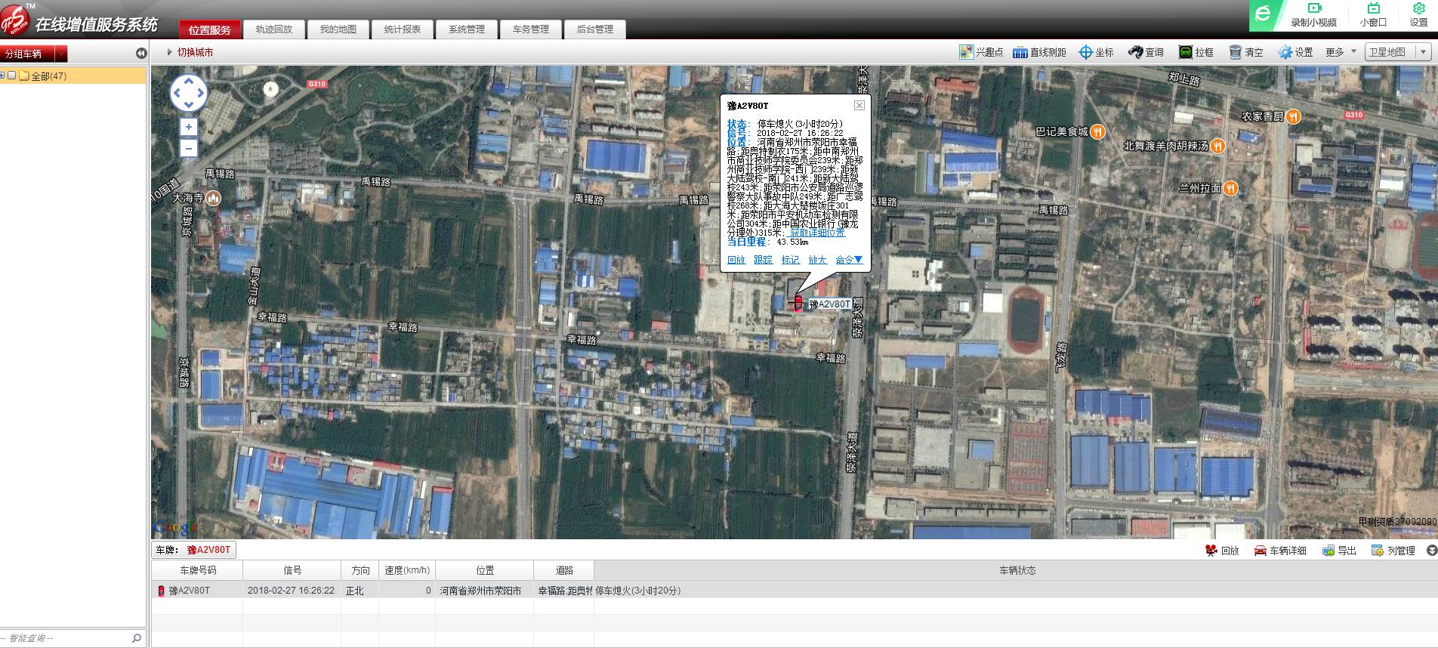Switch to the 轨迹回放 tab
Viewport: 1438px width, 648px height.
tap(273, 29)
